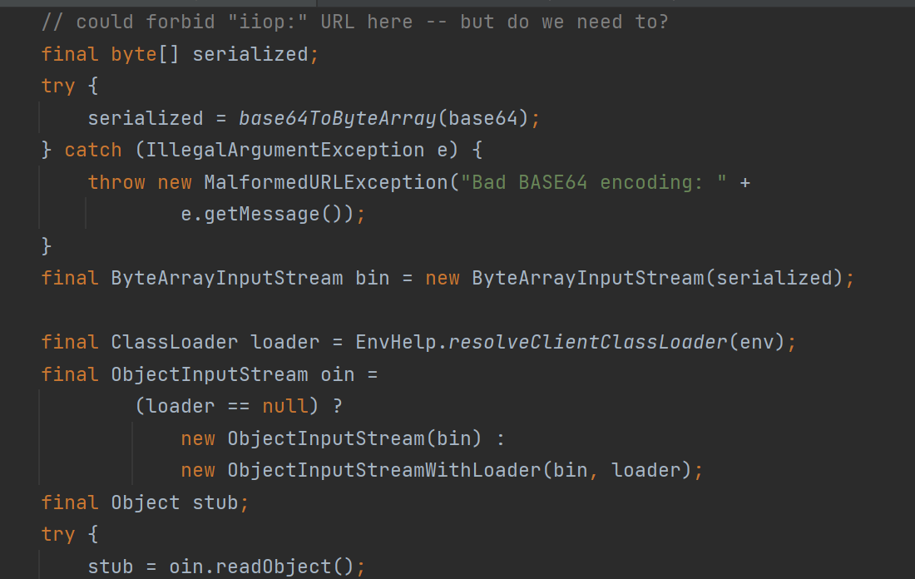The width and height of the screenshot is (915, 579).
Task: Click ObjectInputStreamWithLoader constructor name
Action: click(383, 471)
